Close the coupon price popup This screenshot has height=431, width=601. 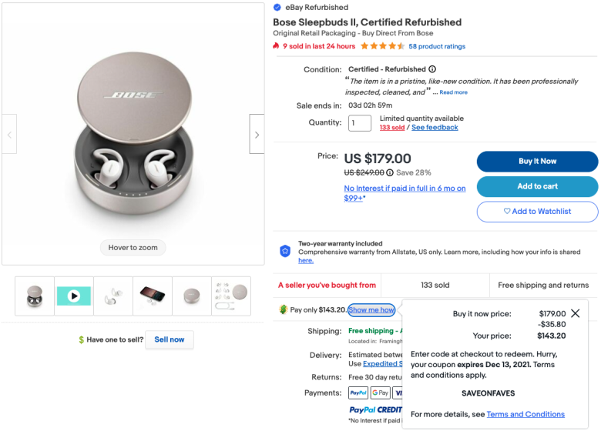(576, 313)
